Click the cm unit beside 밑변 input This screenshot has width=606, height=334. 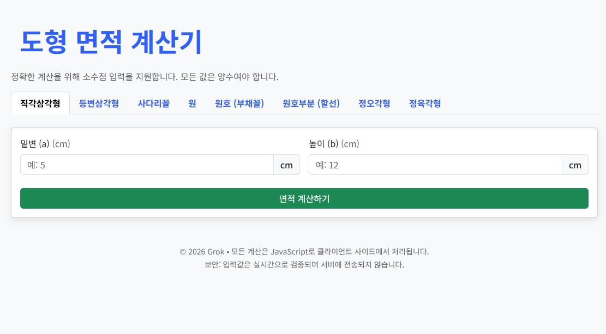286,165
